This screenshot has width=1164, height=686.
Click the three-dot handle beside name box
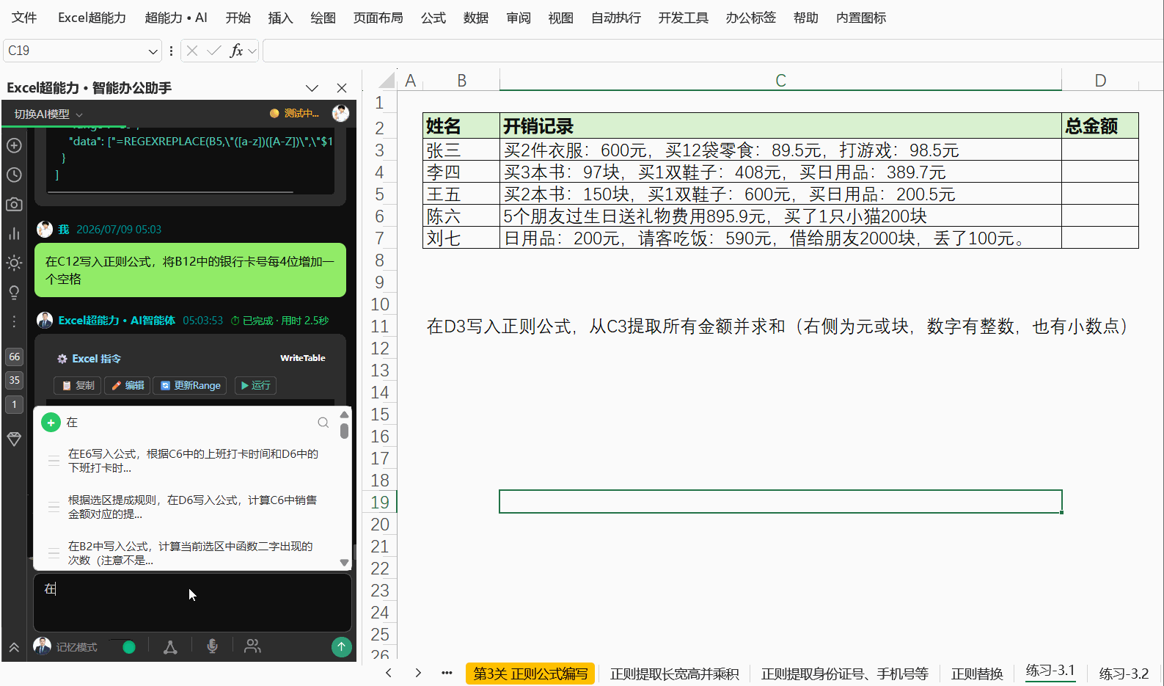click(171, 51)
